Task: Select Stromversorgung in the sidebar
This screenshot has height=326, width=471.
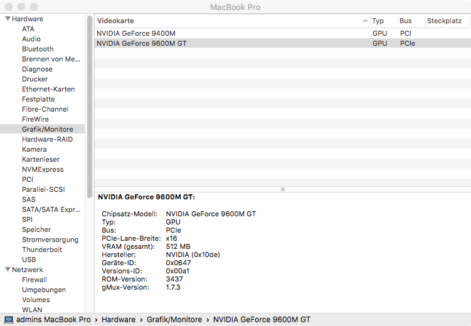Action: pyautogui.click(x=50, y=239)
